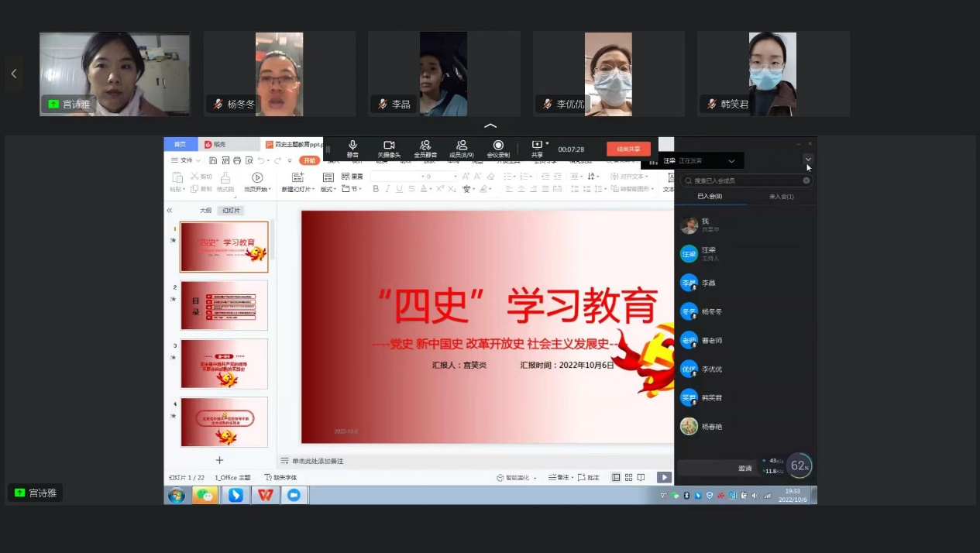Viewport: 980px width, 553px height.
Task: Switch to the 未入会(1) tab
Action: coord(781,197)
